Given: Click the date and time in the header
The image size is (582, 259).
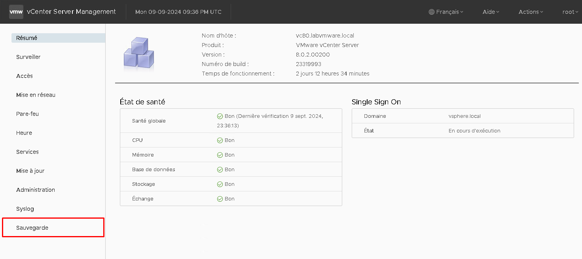Looking at the screenshot, I should click(x=178, y=12).
